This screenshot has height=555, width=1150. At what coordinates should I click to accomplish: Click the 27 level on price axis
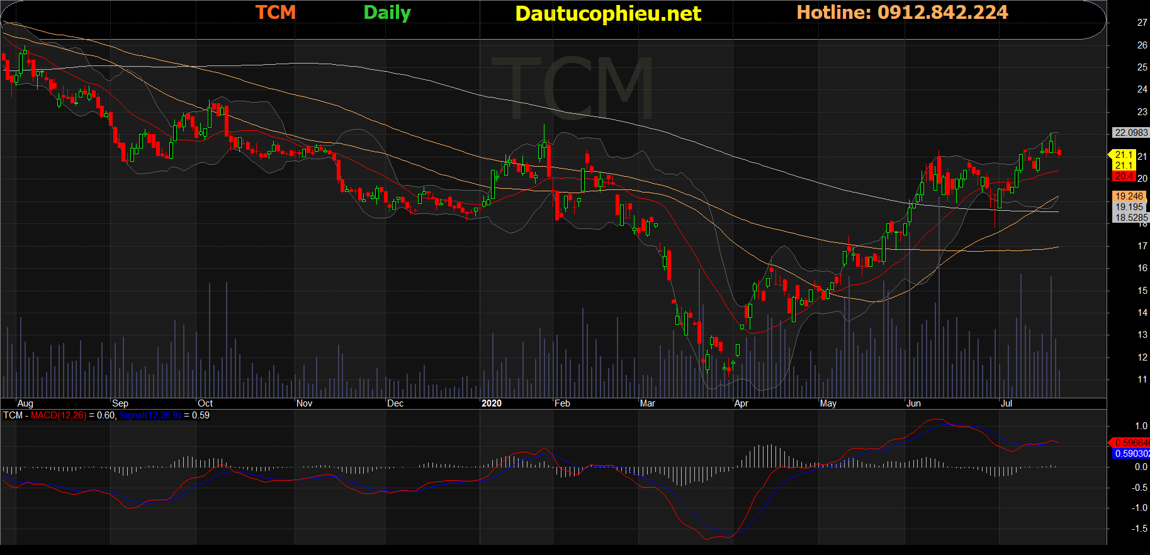[1142, 23]
